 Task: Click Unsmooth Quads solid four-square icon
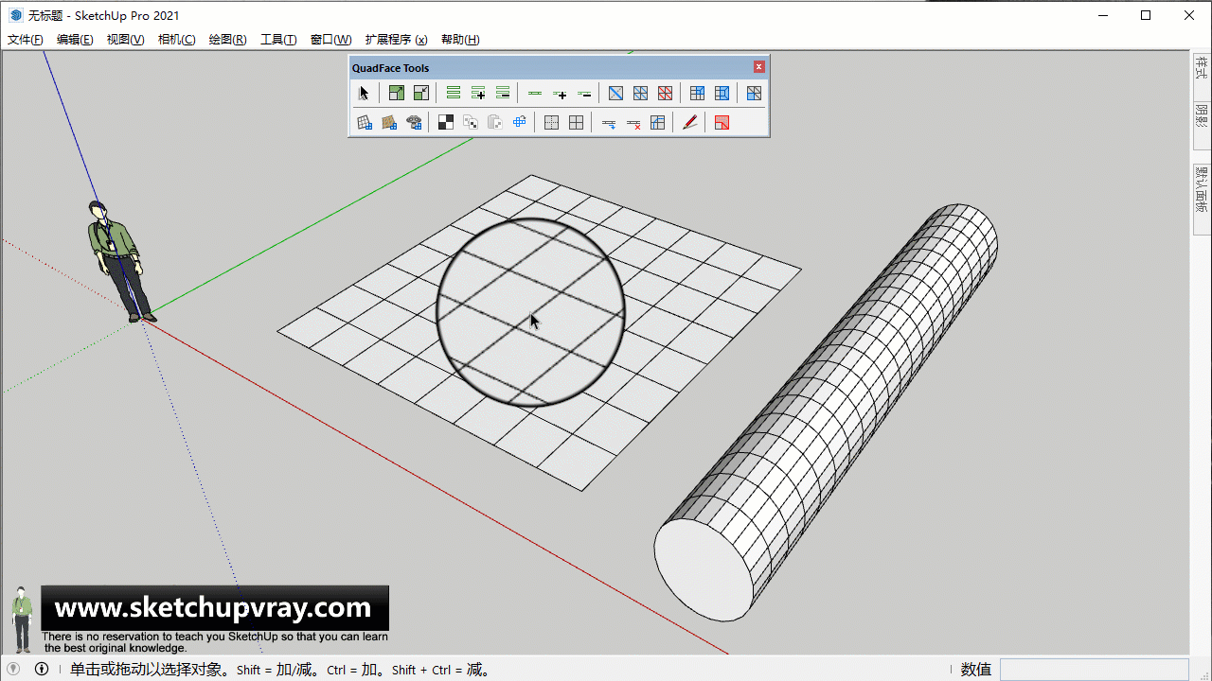[x=576, y=122]
